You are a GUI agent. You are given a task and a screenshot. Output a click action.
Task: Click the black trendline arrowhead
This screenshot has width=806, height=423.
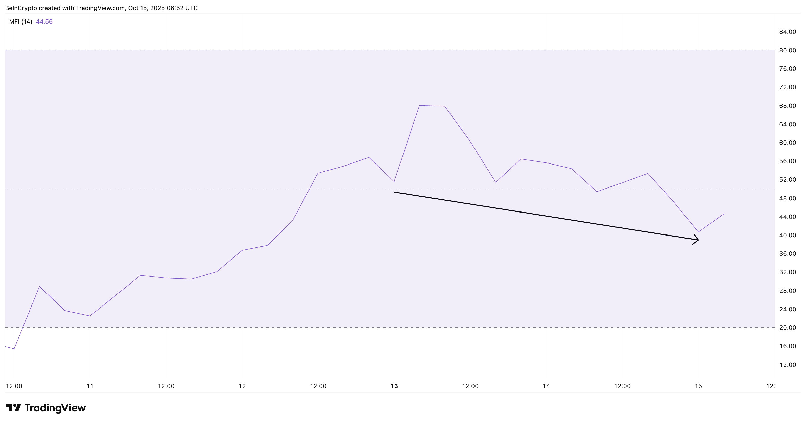(x=697, y=240)
